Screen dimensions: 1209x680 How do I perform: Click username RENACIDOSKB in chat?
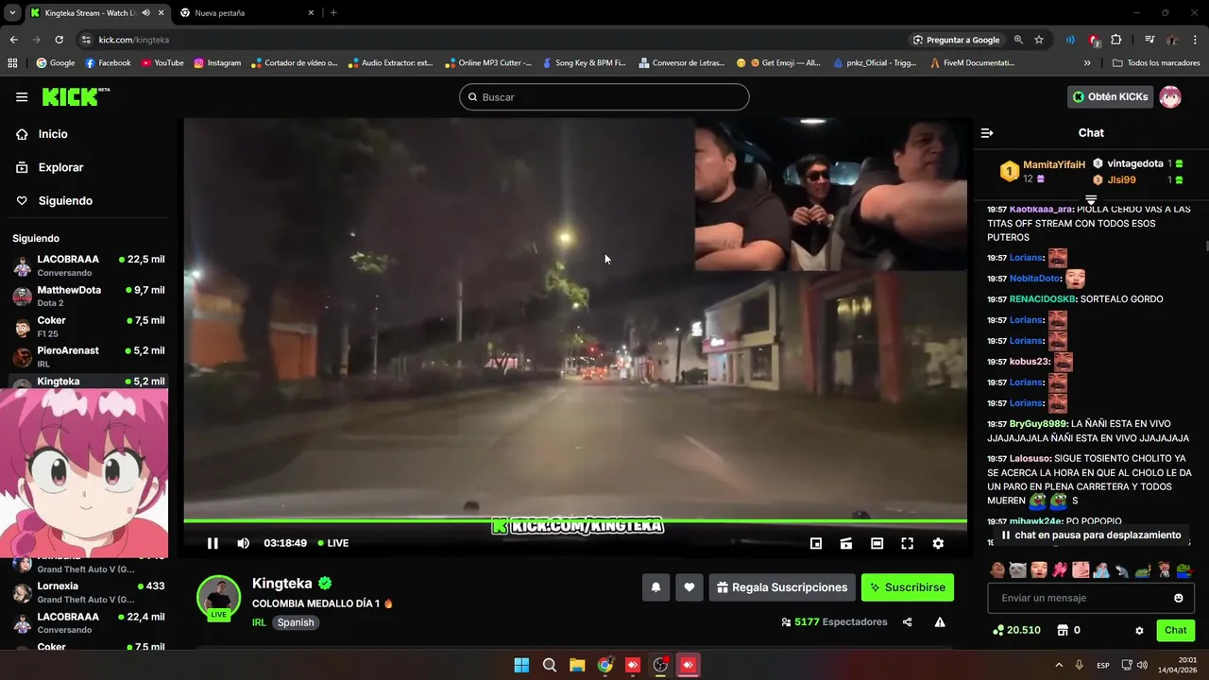tap(1041, 299)
